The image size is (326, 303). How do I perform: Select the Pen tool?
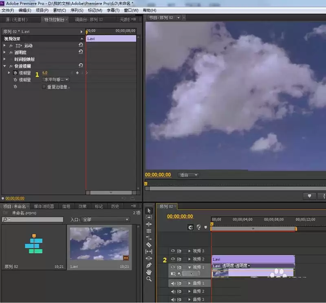coord(149,265)
